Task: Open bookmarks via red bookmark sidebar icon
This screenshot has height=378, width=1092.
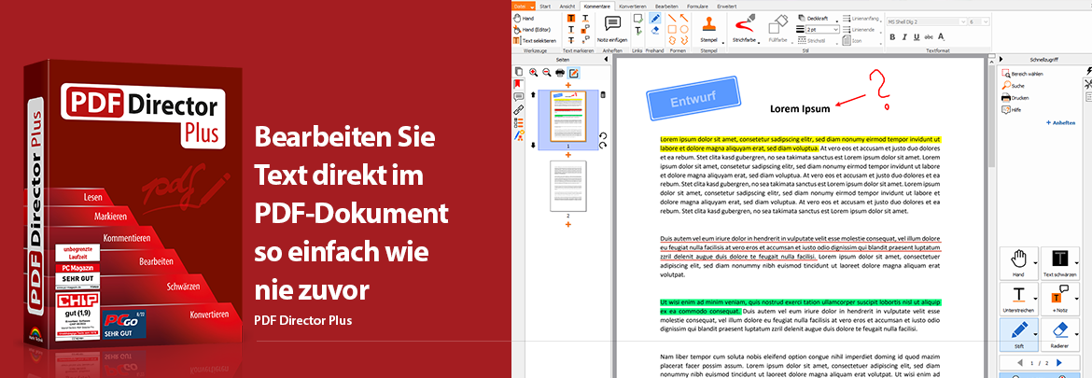Action: [518, 84]
